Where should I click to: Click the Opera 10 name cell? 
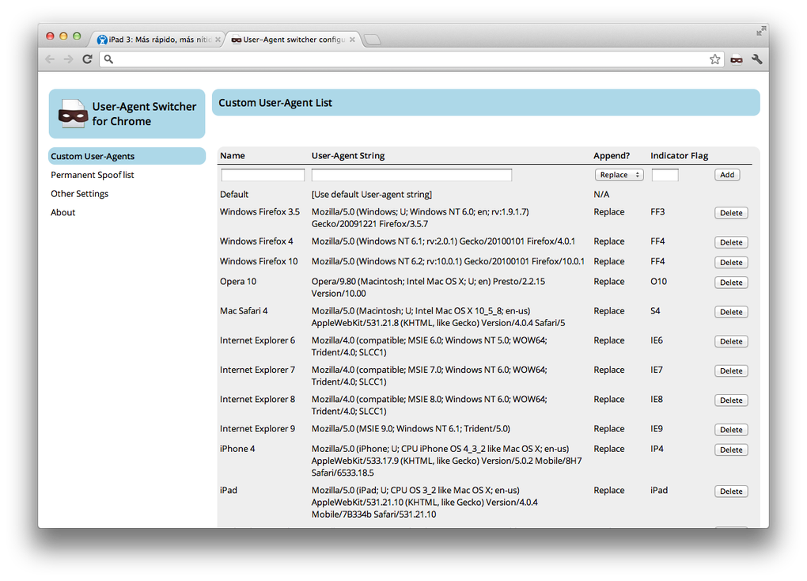(x=238, y=281)
